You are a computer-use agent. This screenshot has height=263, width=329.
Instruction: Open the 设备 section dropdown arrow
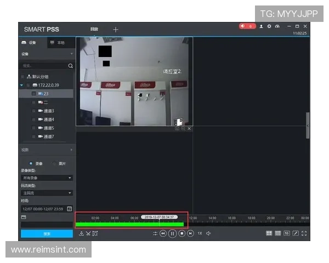(71, 54)
